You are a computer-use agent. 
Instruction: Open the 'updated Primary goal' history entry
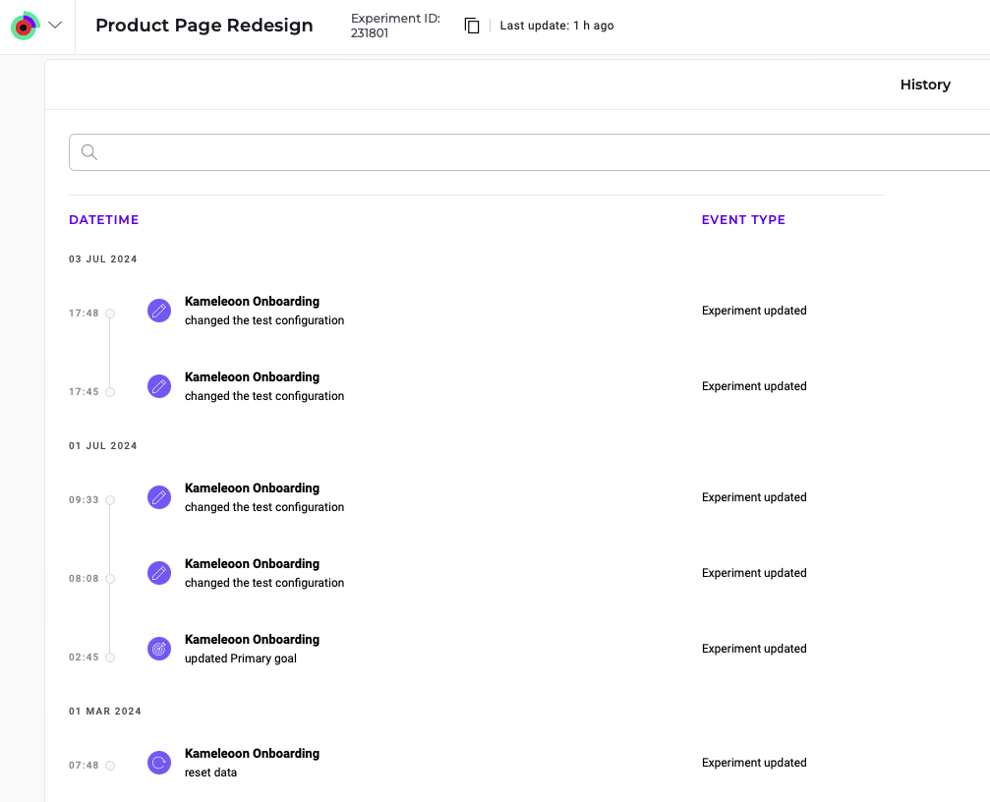241,659
